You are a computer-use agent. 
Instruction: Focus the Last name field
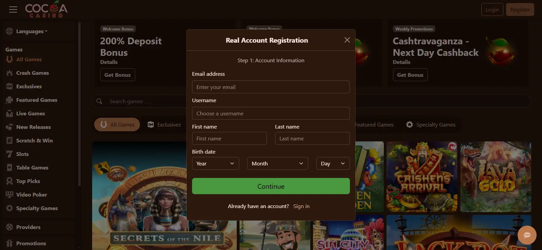[312, 138]
